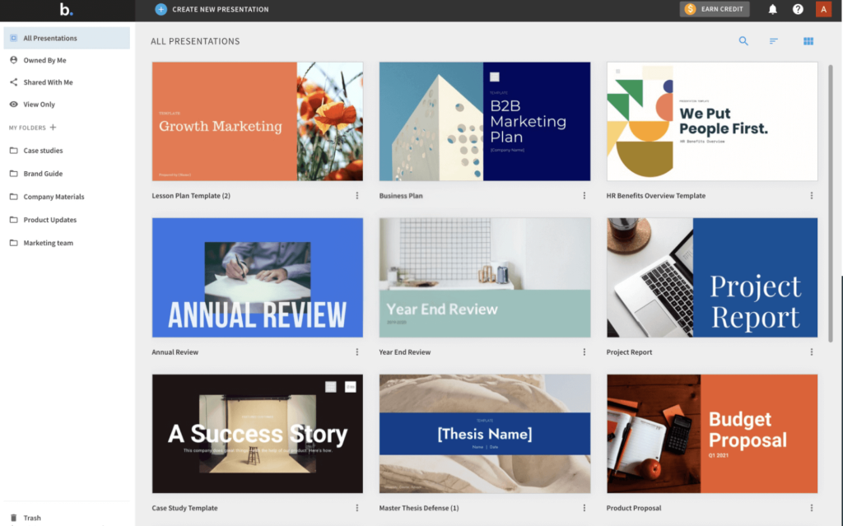
Task: Select Owned By Me in sidebar
Action: (x=44, y=60)
